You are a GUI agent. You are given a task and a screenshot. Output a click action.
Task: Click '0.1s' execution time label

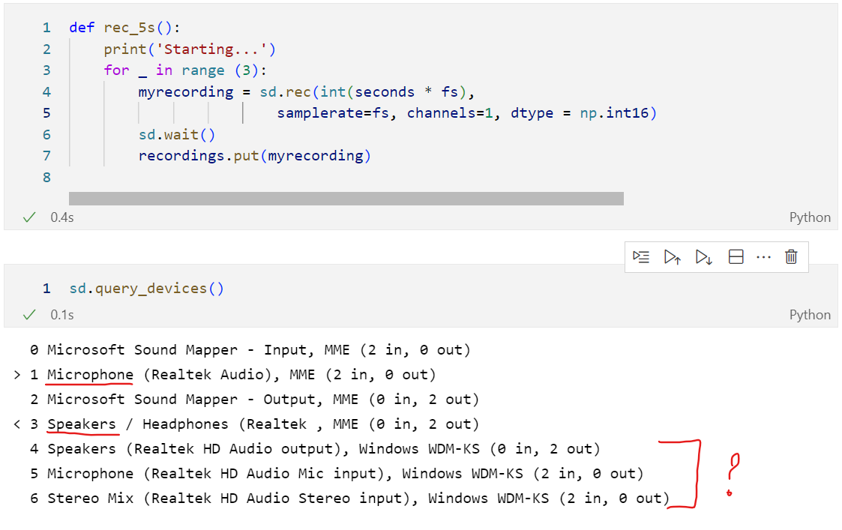click(x=62, y=314)
